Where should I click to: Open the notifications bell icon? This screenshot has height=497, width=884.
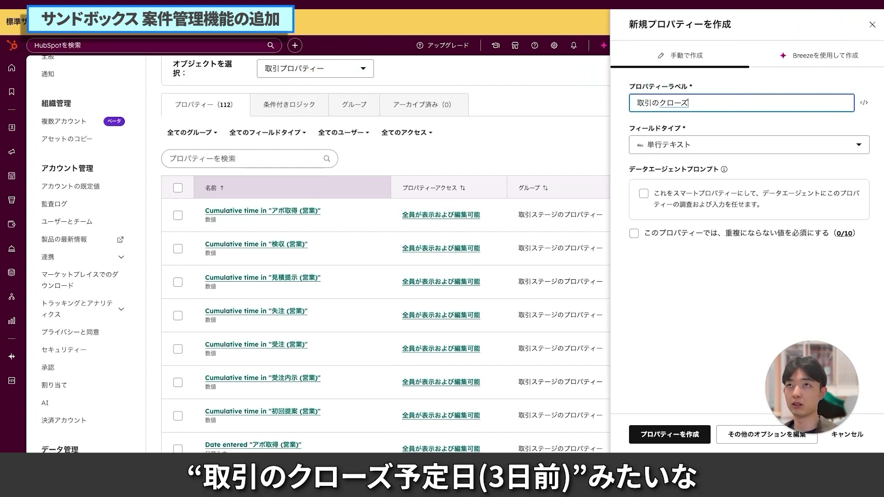click(573, 45)
